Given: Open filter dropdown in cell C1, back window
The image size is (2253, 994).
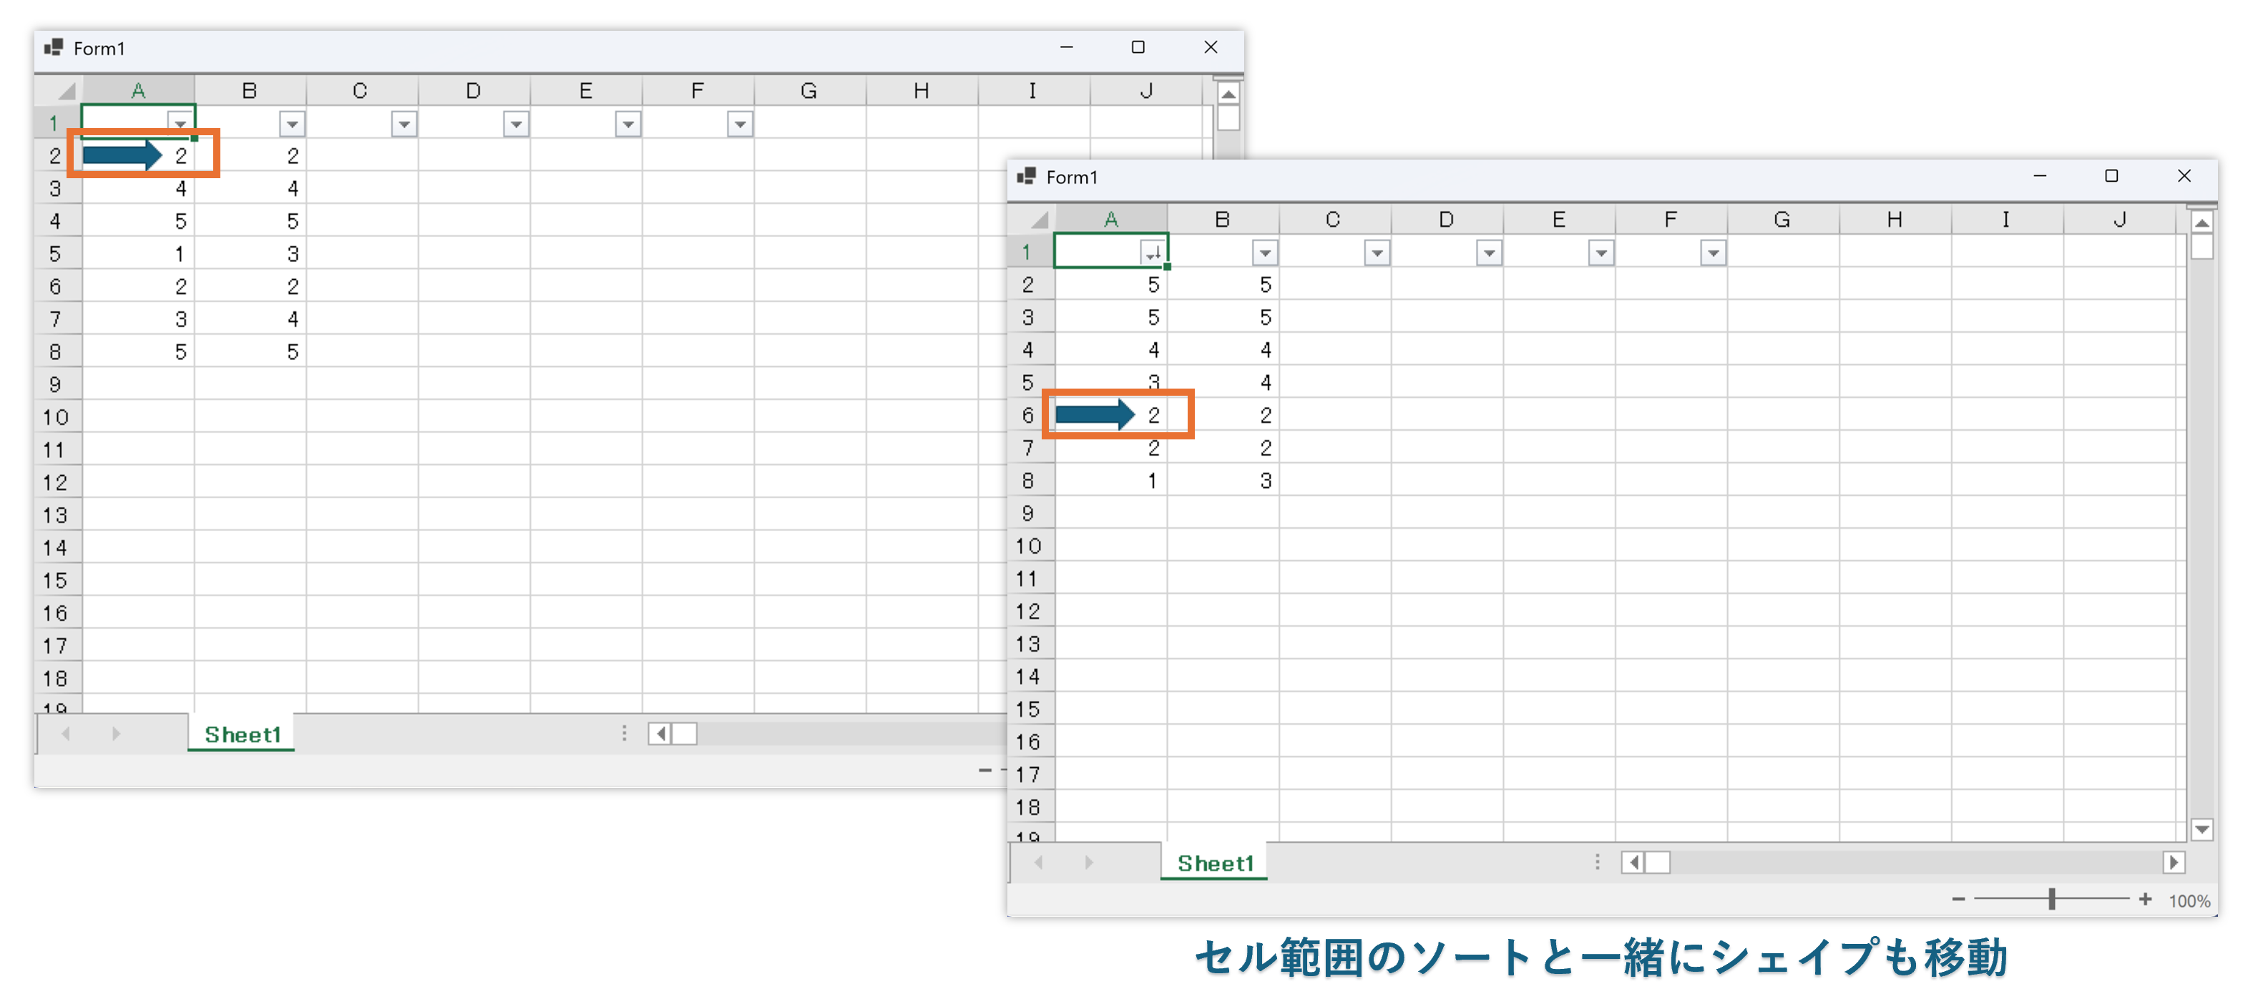Looking at the screenshot, I should pyautogui.click(x=404, y=125).
